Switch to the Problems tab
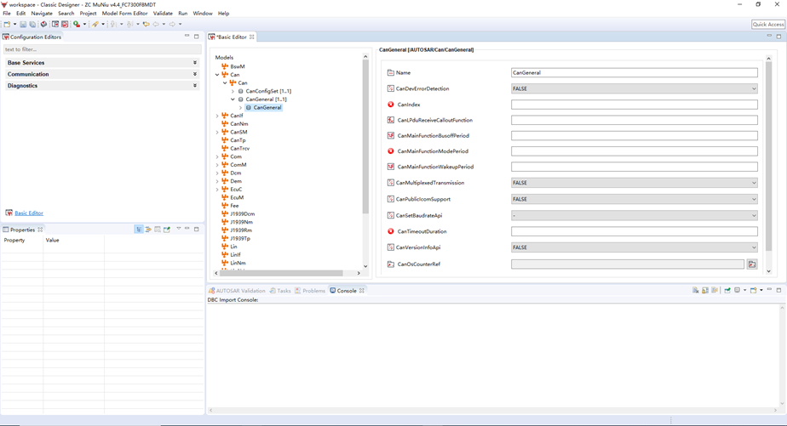787x426 pixels. 310,291
